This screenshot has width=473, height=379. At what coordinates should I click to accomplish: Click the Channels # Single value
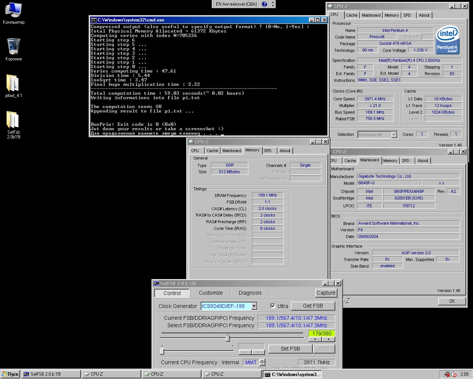point(305,165)
